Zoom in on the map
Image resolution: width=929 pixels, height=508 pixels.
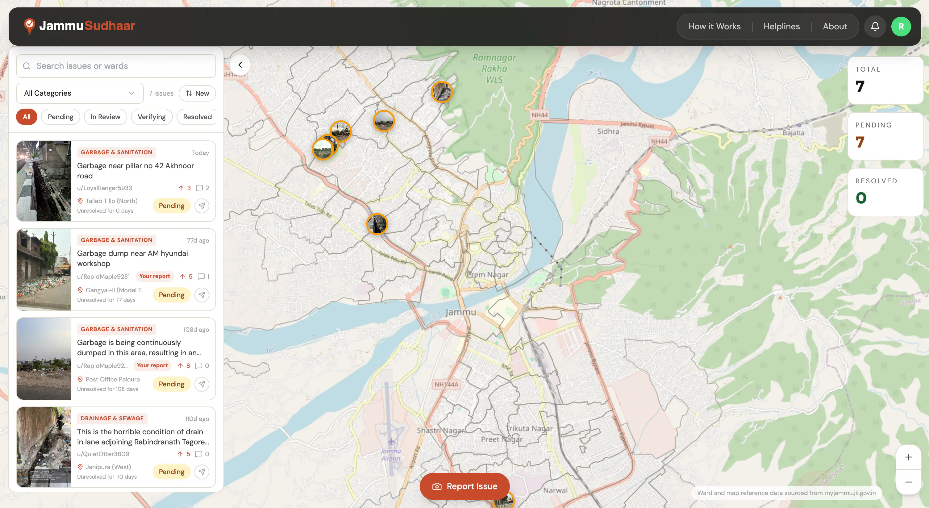click(908, 457)
